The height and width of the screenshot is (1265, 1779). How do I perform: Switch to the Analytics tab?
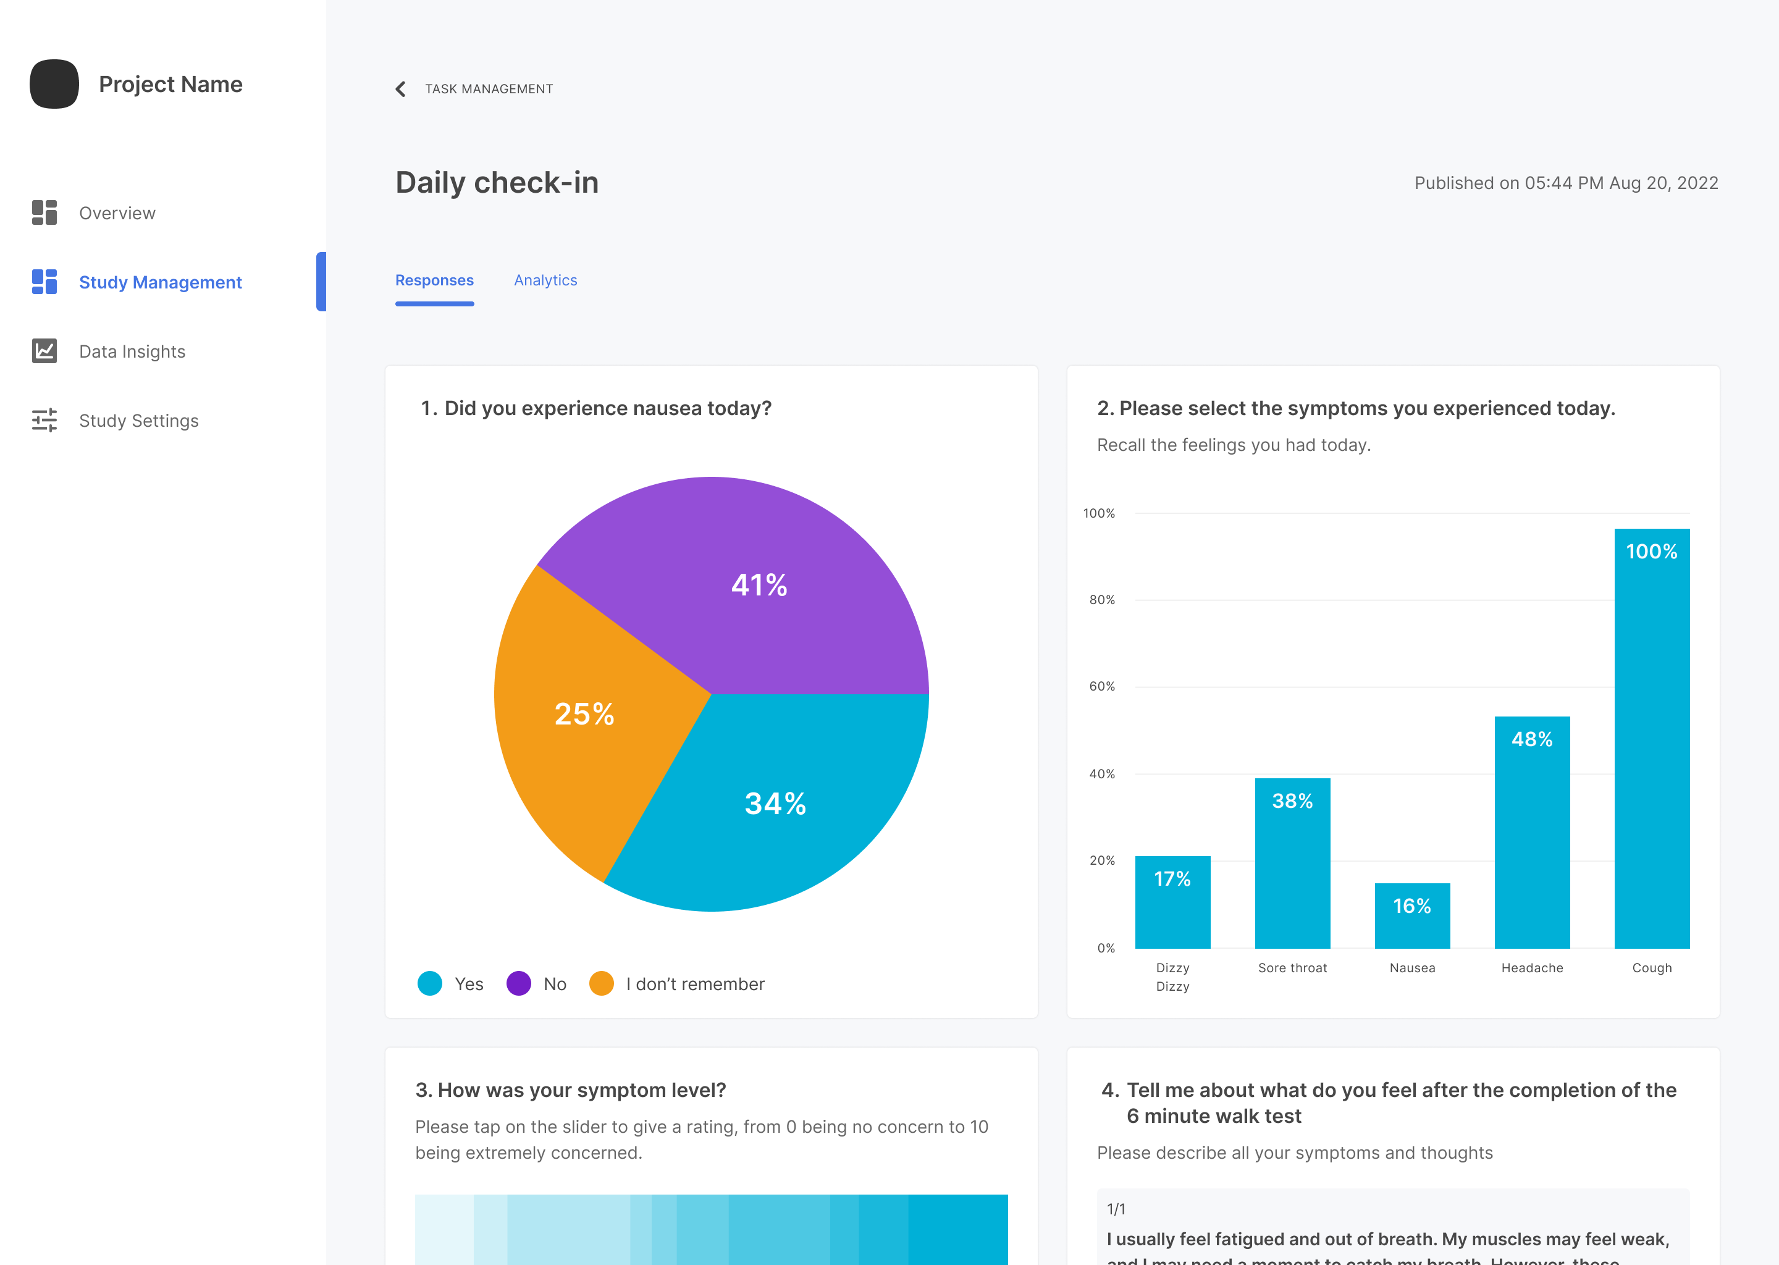(x=545, y=280)
